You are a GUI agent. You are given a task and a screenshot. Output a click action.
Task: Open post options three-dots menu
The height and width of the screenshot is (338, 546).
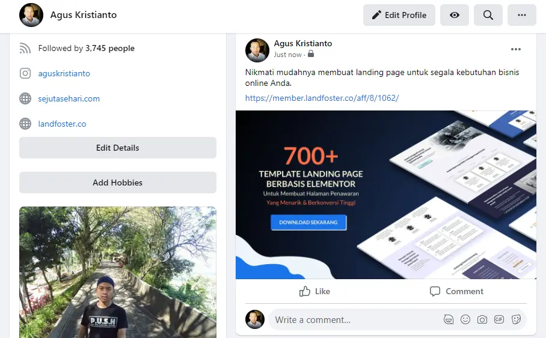click(x=516, y=50)
